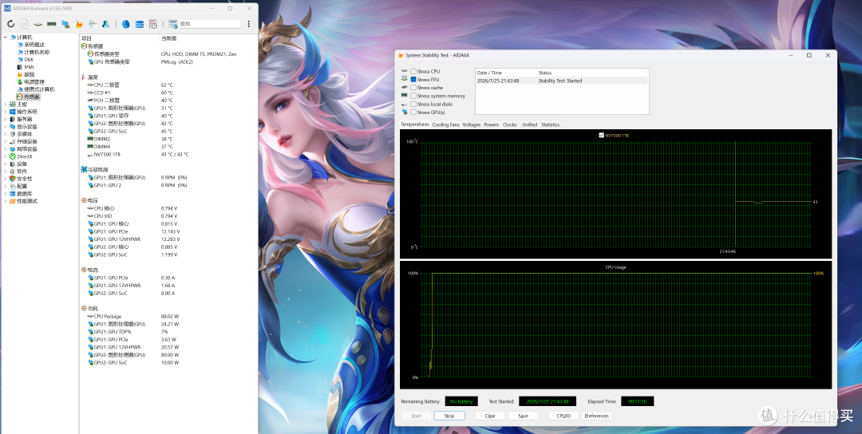Click the motherboard chip icon in AIDA64 toolbar
Image resolution: width=862 pixels, height=434 pixels.
point(38,24)
